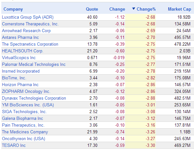Sort by the Quote column header
Screen dimensions: 194x152
tap(92, 9)
